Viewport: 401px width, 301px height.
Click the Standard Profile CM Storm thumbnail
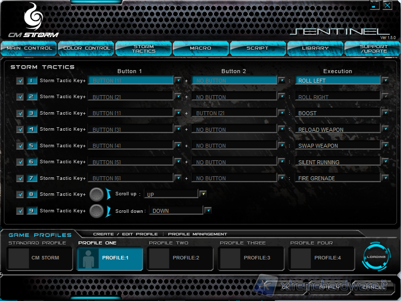tap(19, 258)
